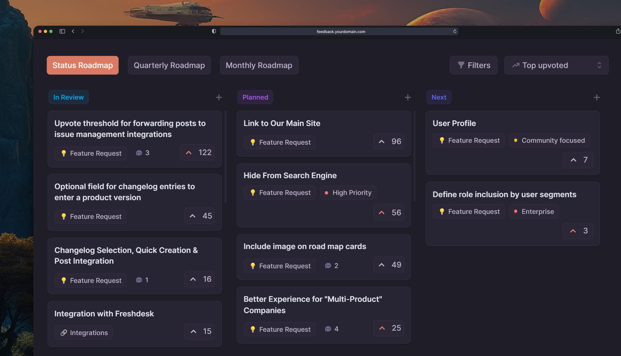Click the plus beside the Next column header
The height and width of the screenshot is (356, 621).
point(596,97)
